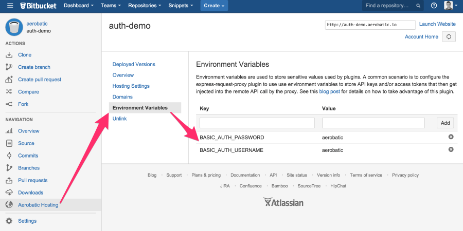Click the Compare shuffle icon

[9, 92]
